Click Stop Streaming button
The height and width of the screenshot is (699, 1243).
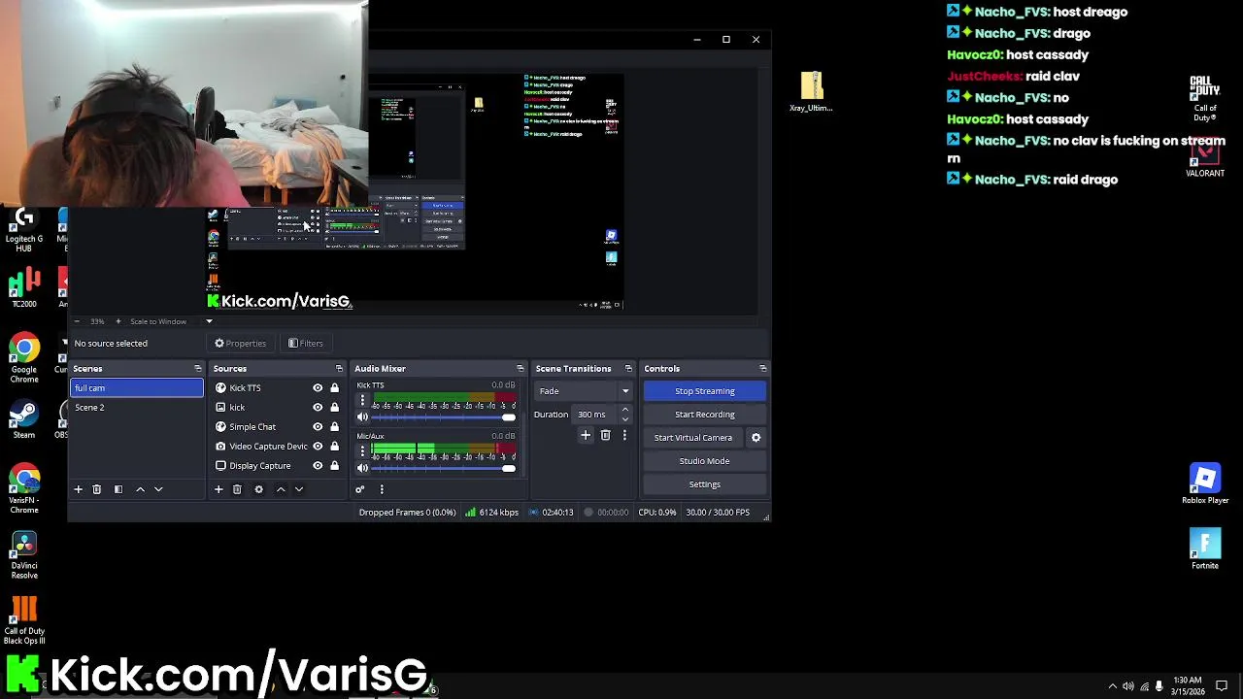pos(705,391)
